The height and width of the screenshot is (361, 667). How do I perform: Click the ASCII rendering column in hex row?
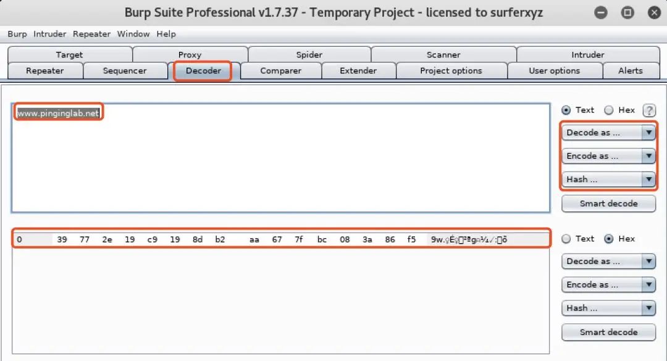click(469, 240)
